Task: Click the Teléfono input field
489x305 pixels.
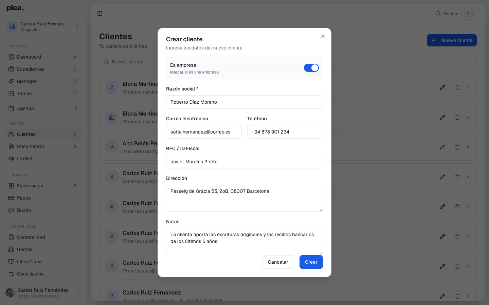Action: [285, 132]
